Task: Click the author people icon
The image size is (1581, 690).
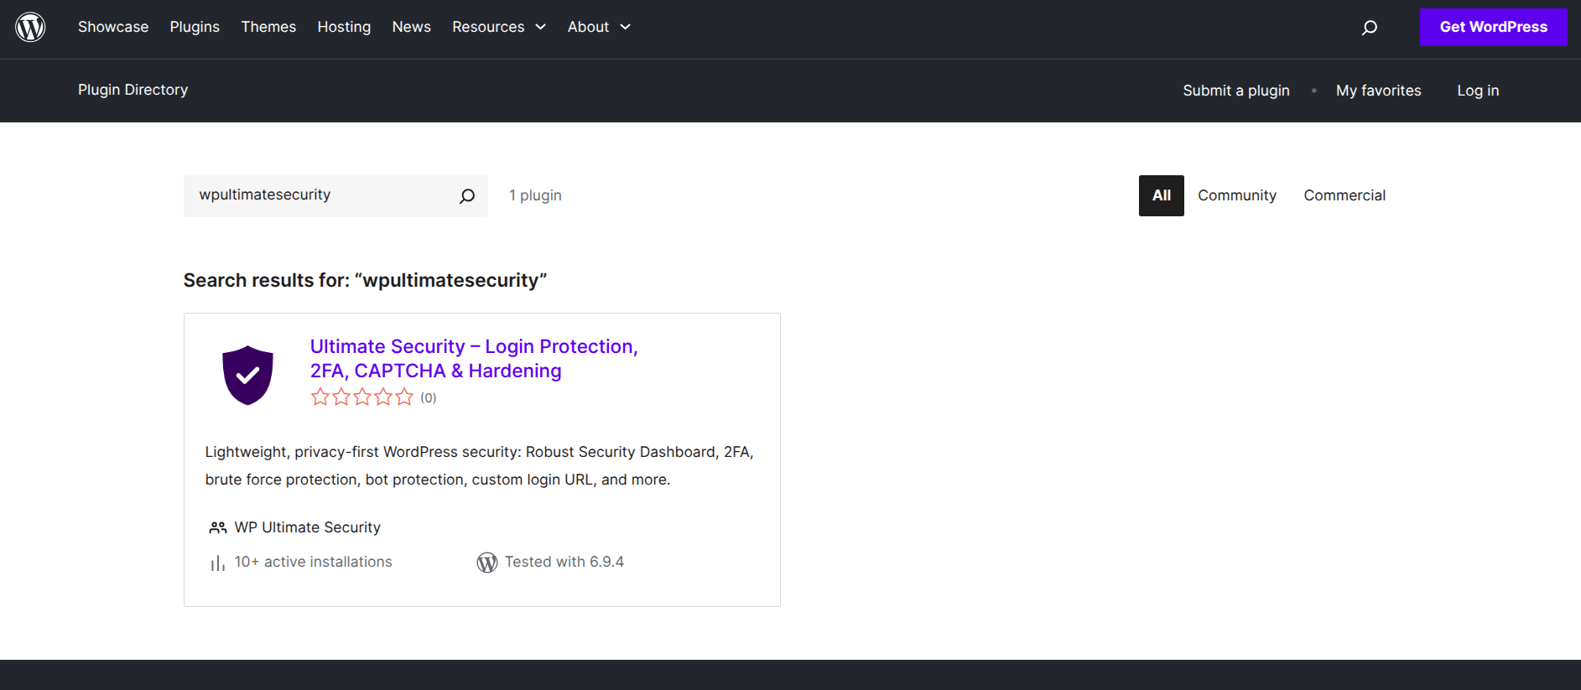Action: (x=218, y=527)
